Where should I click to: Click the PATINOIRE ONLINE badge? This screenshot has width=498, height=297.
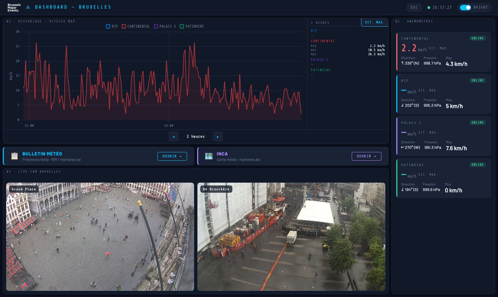click(478, 165)
